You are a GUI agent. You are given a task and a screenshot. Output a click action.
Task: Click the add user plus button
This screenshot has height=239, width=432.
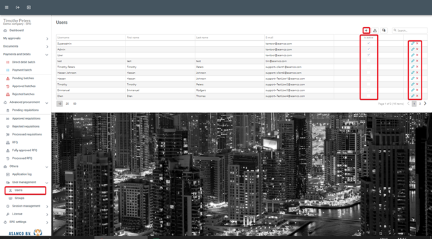coord(366,30)
